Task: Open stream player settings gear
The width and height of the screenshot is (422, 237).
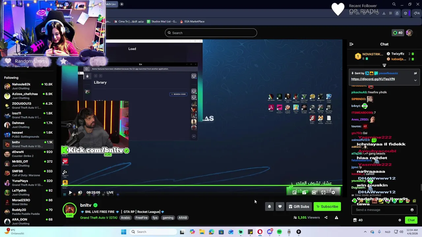Action: coord(333,193)
